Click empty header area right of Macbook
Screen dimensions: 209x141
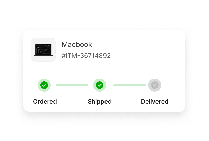tap(139, 50)
